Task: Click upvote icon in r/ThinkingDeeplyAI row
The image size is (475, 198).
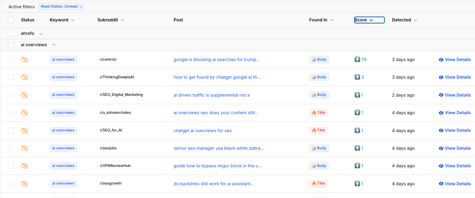Action: (357, 77)
